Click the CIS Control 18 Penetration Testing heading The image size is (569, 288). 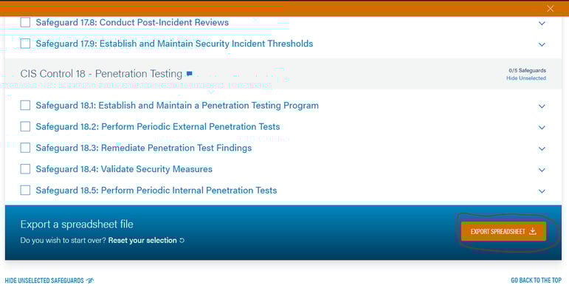coord(101,74)
